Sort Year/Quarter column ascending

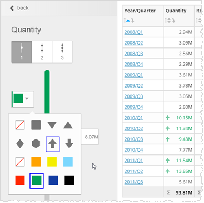128,21
